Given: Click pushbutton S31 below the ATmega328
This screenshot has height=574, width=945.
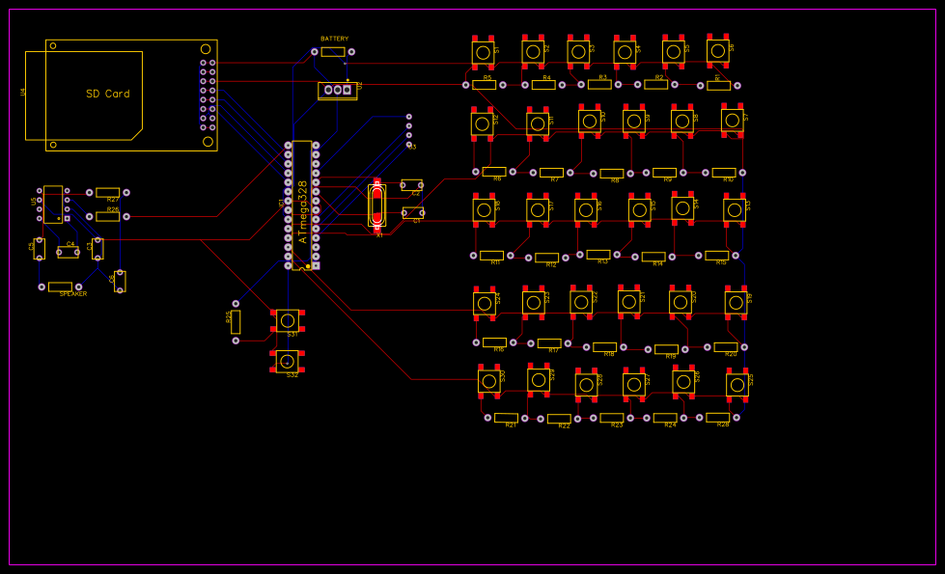Looking at the screenshot, I should [x=286, y=322].
